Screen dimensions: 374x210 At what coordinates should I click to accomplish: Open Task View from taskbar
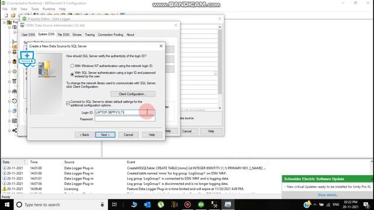tap(115, 205)
